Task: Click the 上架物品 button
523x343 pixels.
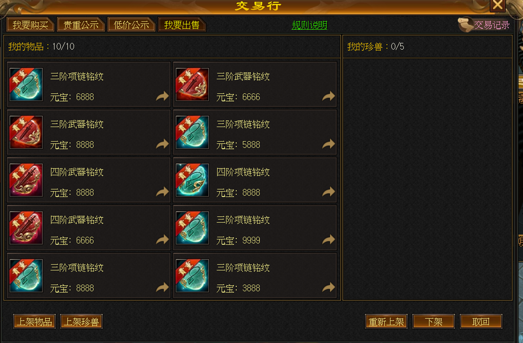Action: [34, 322]
